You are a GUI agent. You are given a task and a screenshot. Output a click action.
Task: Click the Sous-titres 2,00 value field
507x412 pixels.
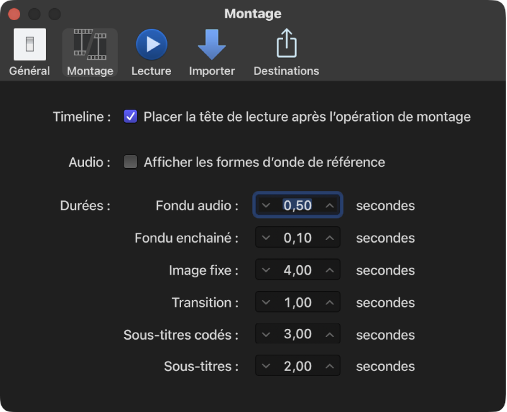298,366
